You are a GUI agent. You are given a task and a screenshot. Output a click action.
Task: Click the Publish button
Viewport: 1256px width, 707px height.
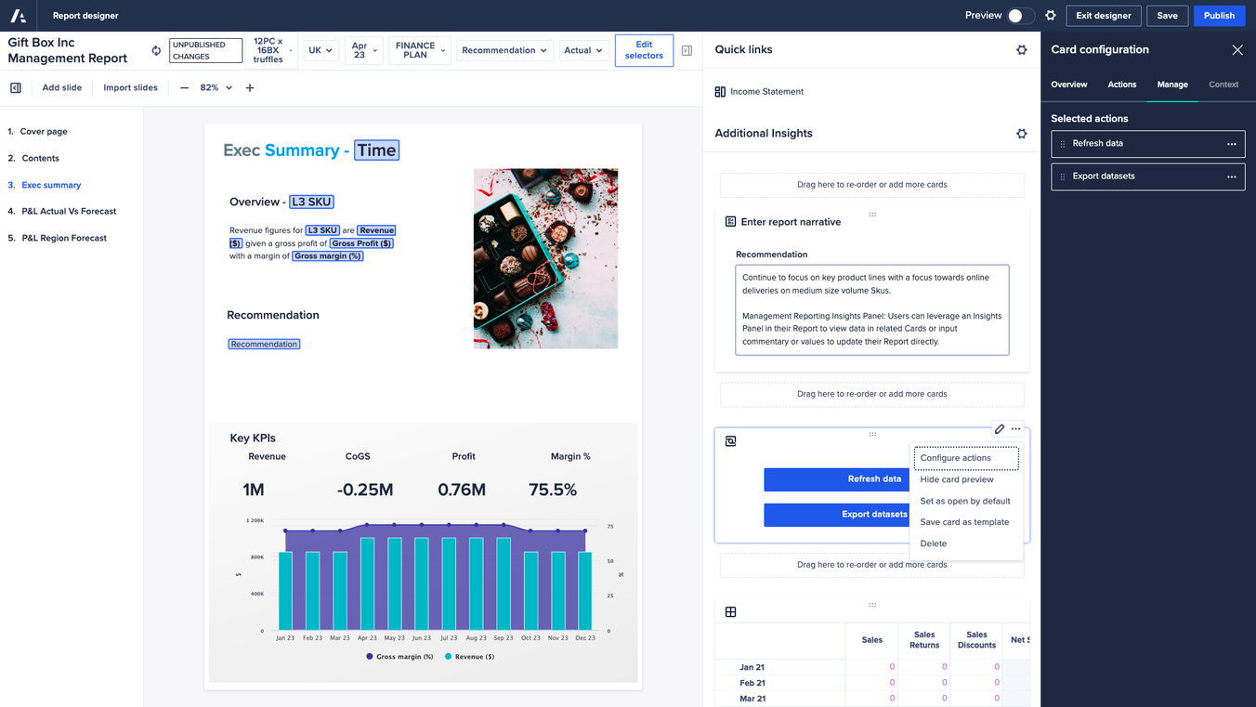[x=1219, y=16]
